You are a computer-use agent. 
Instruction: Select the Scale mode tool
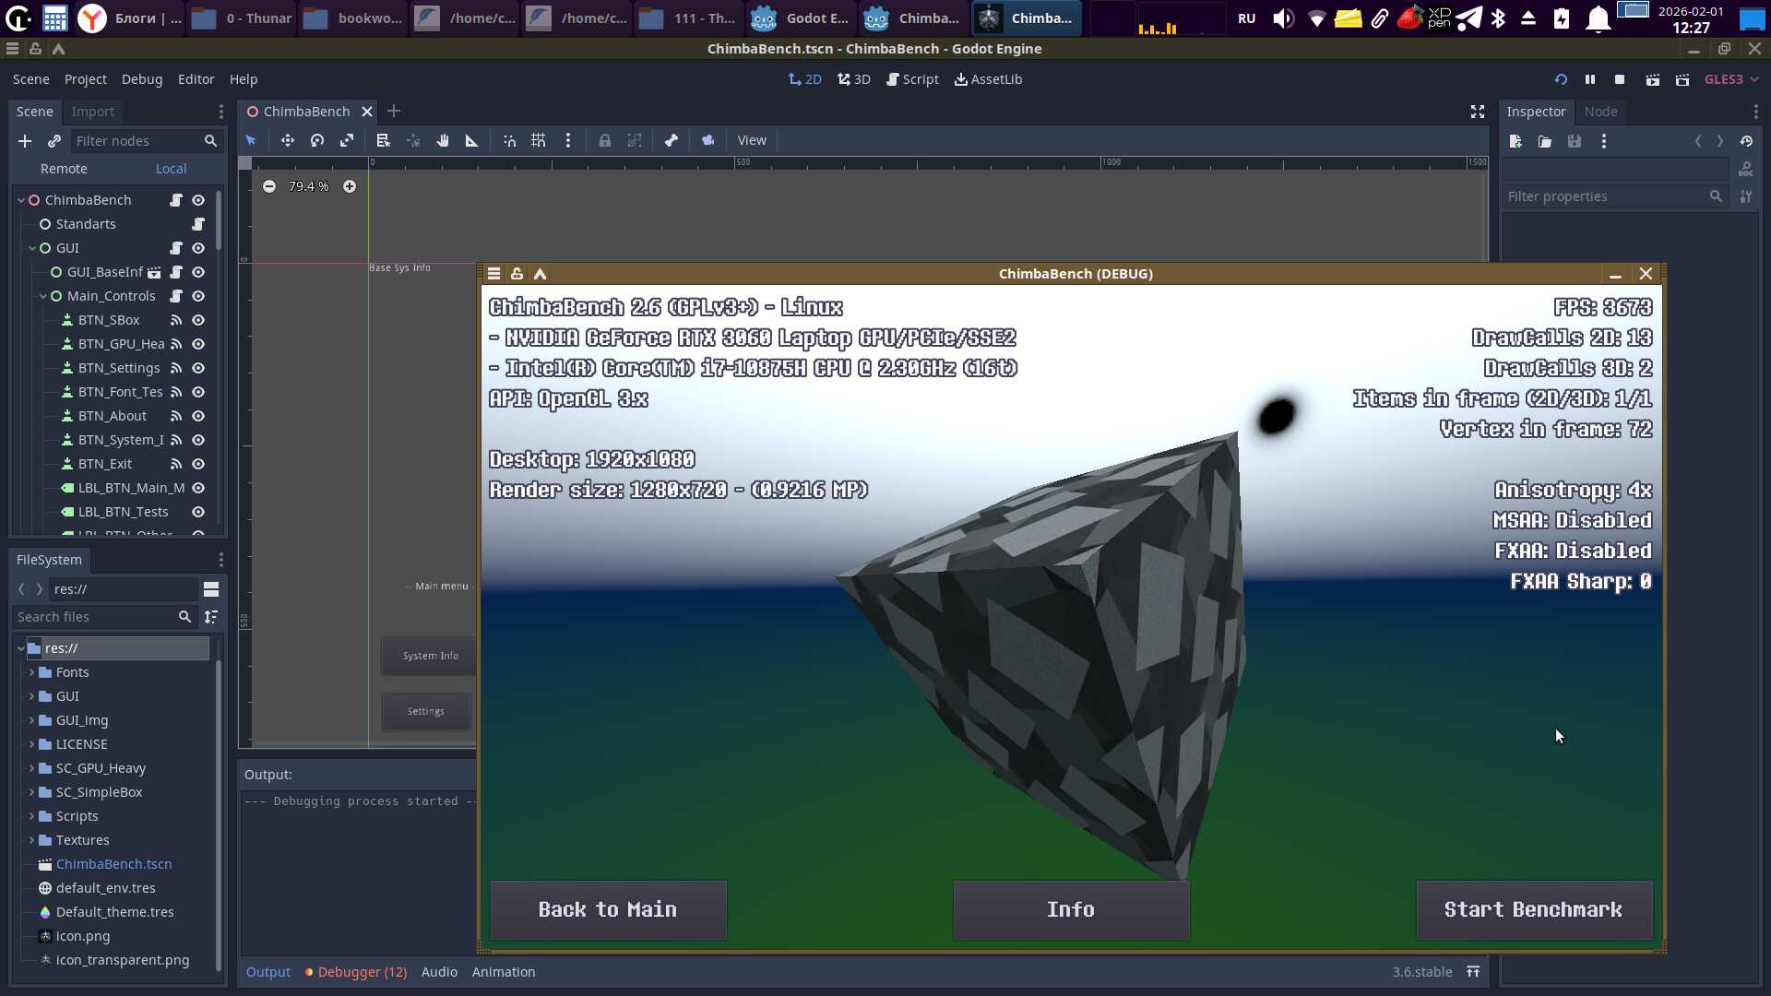pyautogui.click(x=347, y=140)
